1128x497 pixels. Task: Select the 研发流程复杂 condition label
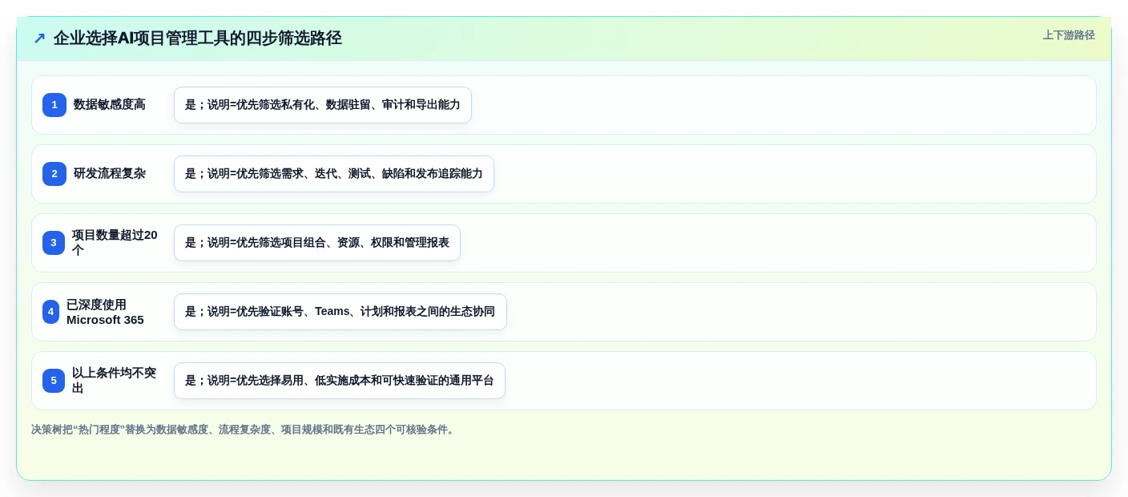[110, 173]
